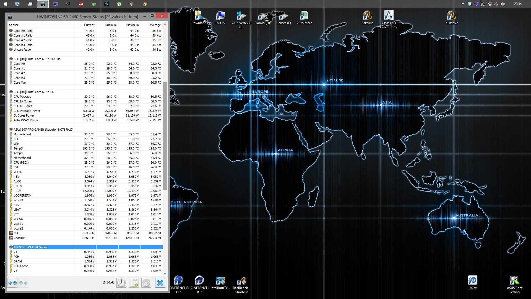The image size is (531, 299).
Task: Open uTorrent from the taskbar
Action: pos(119,4)
